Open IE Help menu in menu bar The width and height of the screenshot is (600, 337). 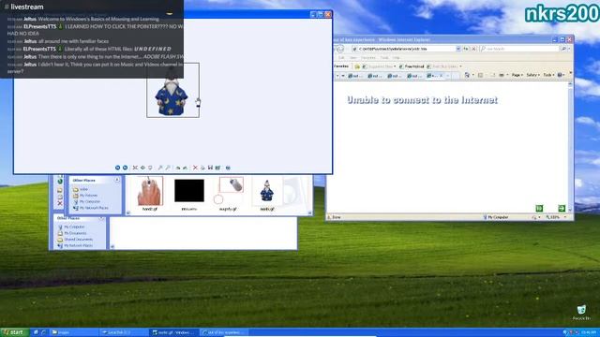pos(396,58)
